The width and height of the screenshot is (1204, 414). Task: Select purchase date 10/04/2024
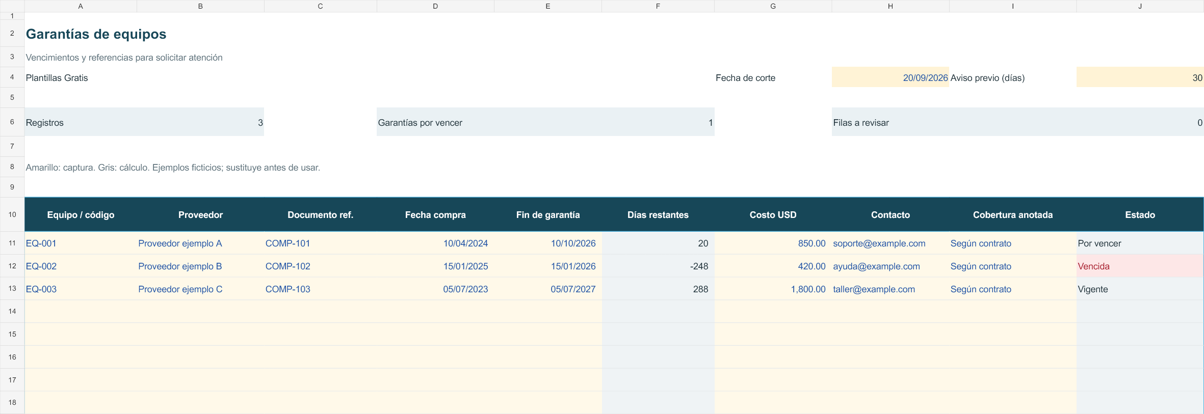pos(435,243)
